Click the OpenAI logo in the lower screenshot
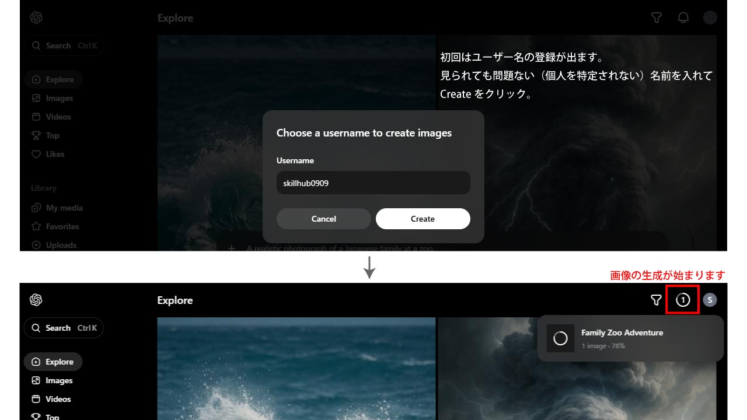Viewport: 747px width, 420px height. [36, 300]
